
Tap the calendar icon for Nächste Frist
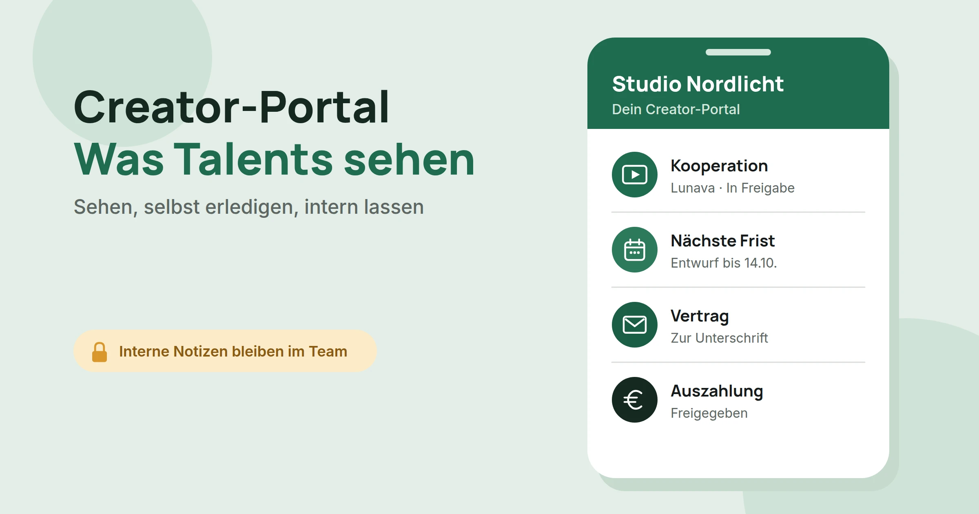tap(635, 250)
